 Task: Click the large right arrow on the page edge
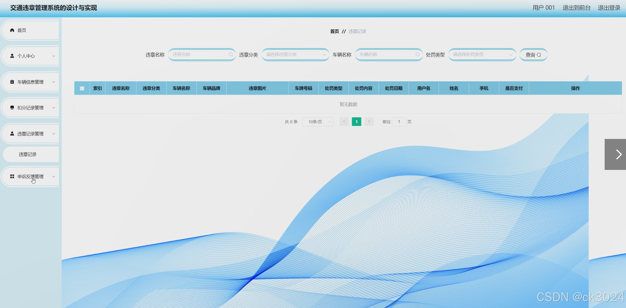pyautogui.click(x=618, y=154)
